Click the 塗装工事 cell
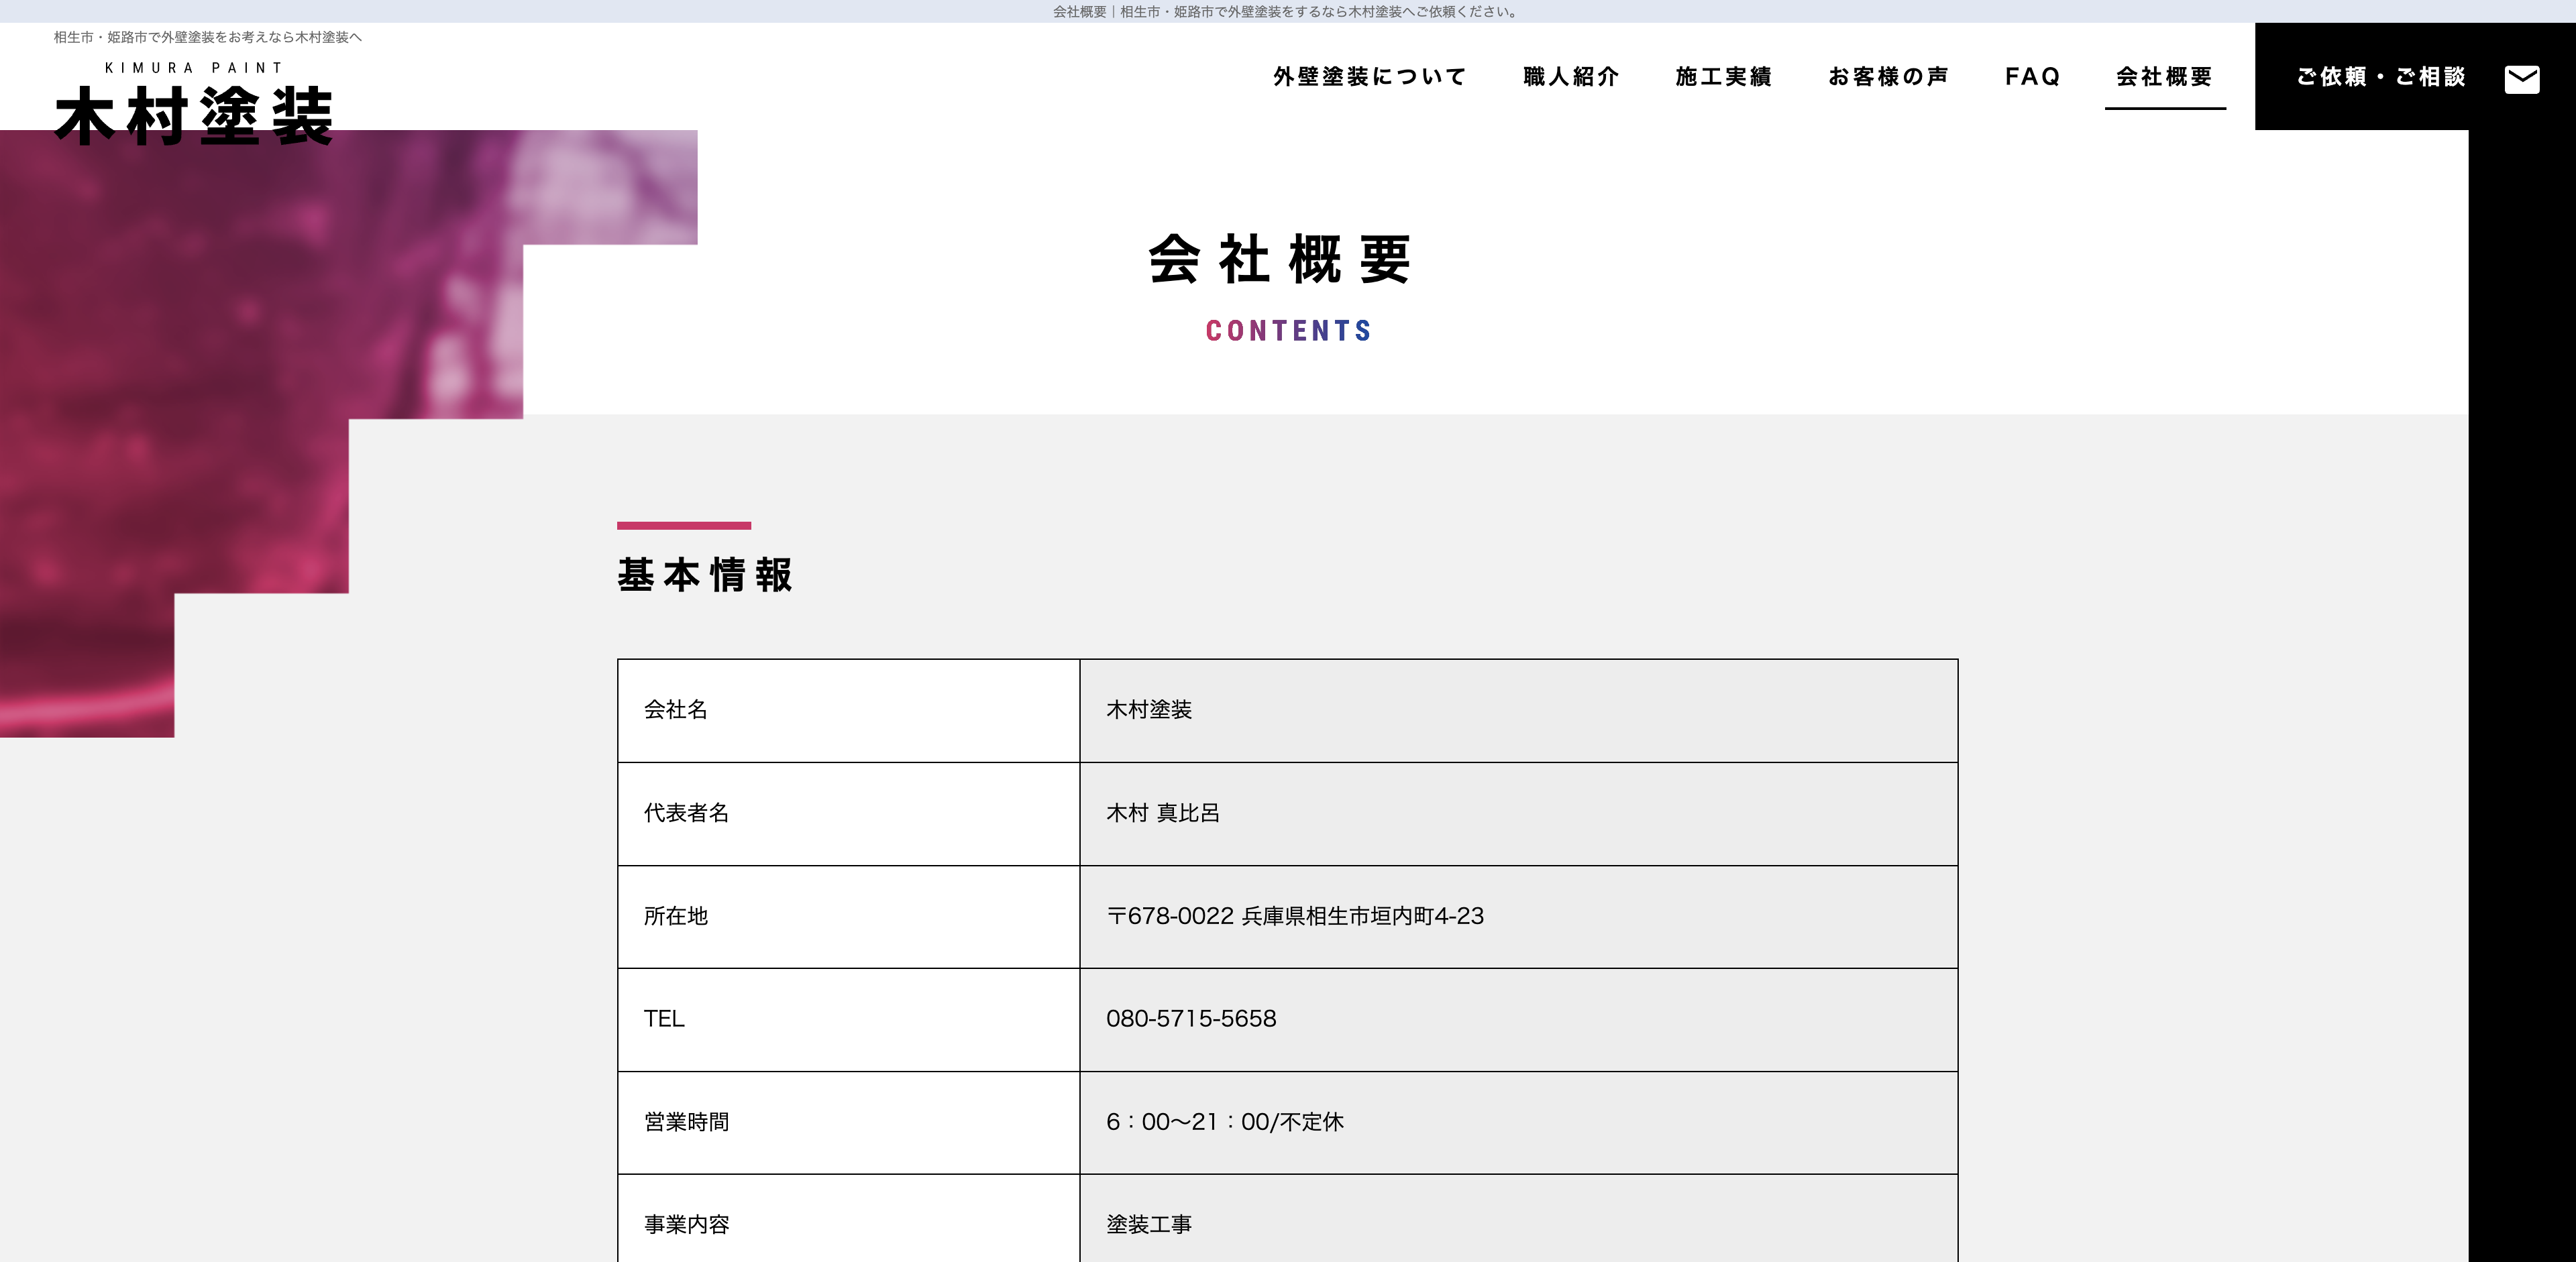Image resolution: width=2576 pixels, height=1262 pixels. [1519, 1219]
